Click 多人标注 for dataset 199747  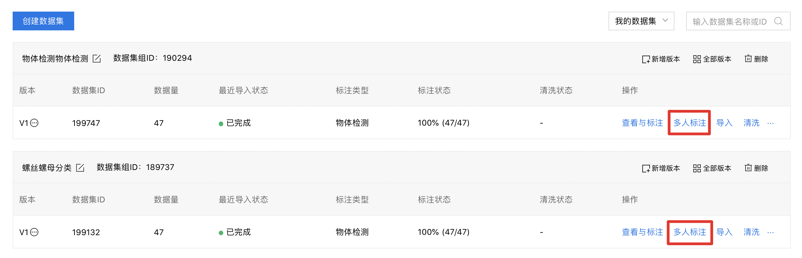pos(689,123)
